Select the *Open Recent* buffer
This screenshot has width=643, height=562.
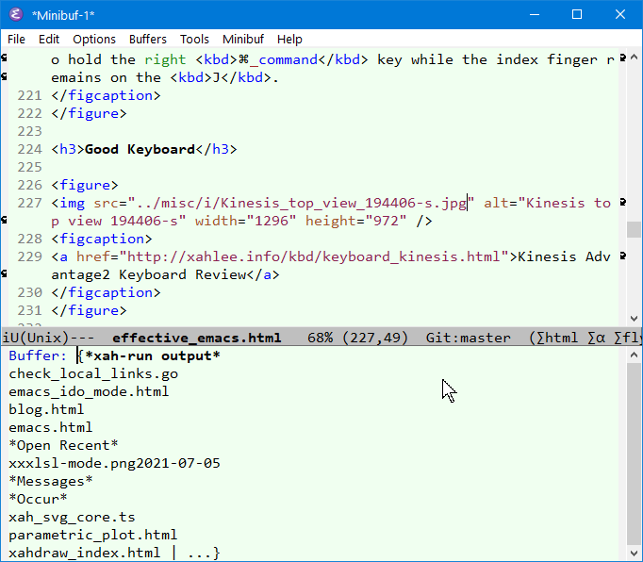(x=63, y=445)
